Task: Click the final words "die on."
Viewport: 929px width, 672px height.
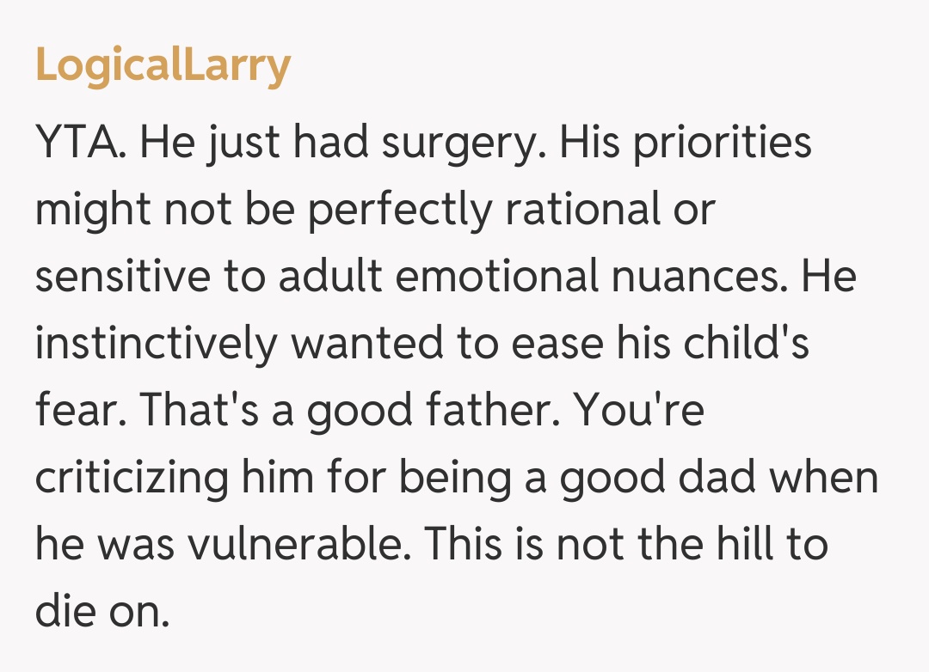Action: pyautogui.click(x=102, y=612)
